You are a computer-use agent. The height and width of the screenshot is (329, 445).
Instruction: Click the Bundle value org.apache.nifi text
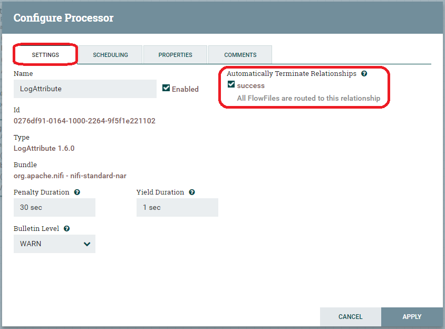click(70, 176)
